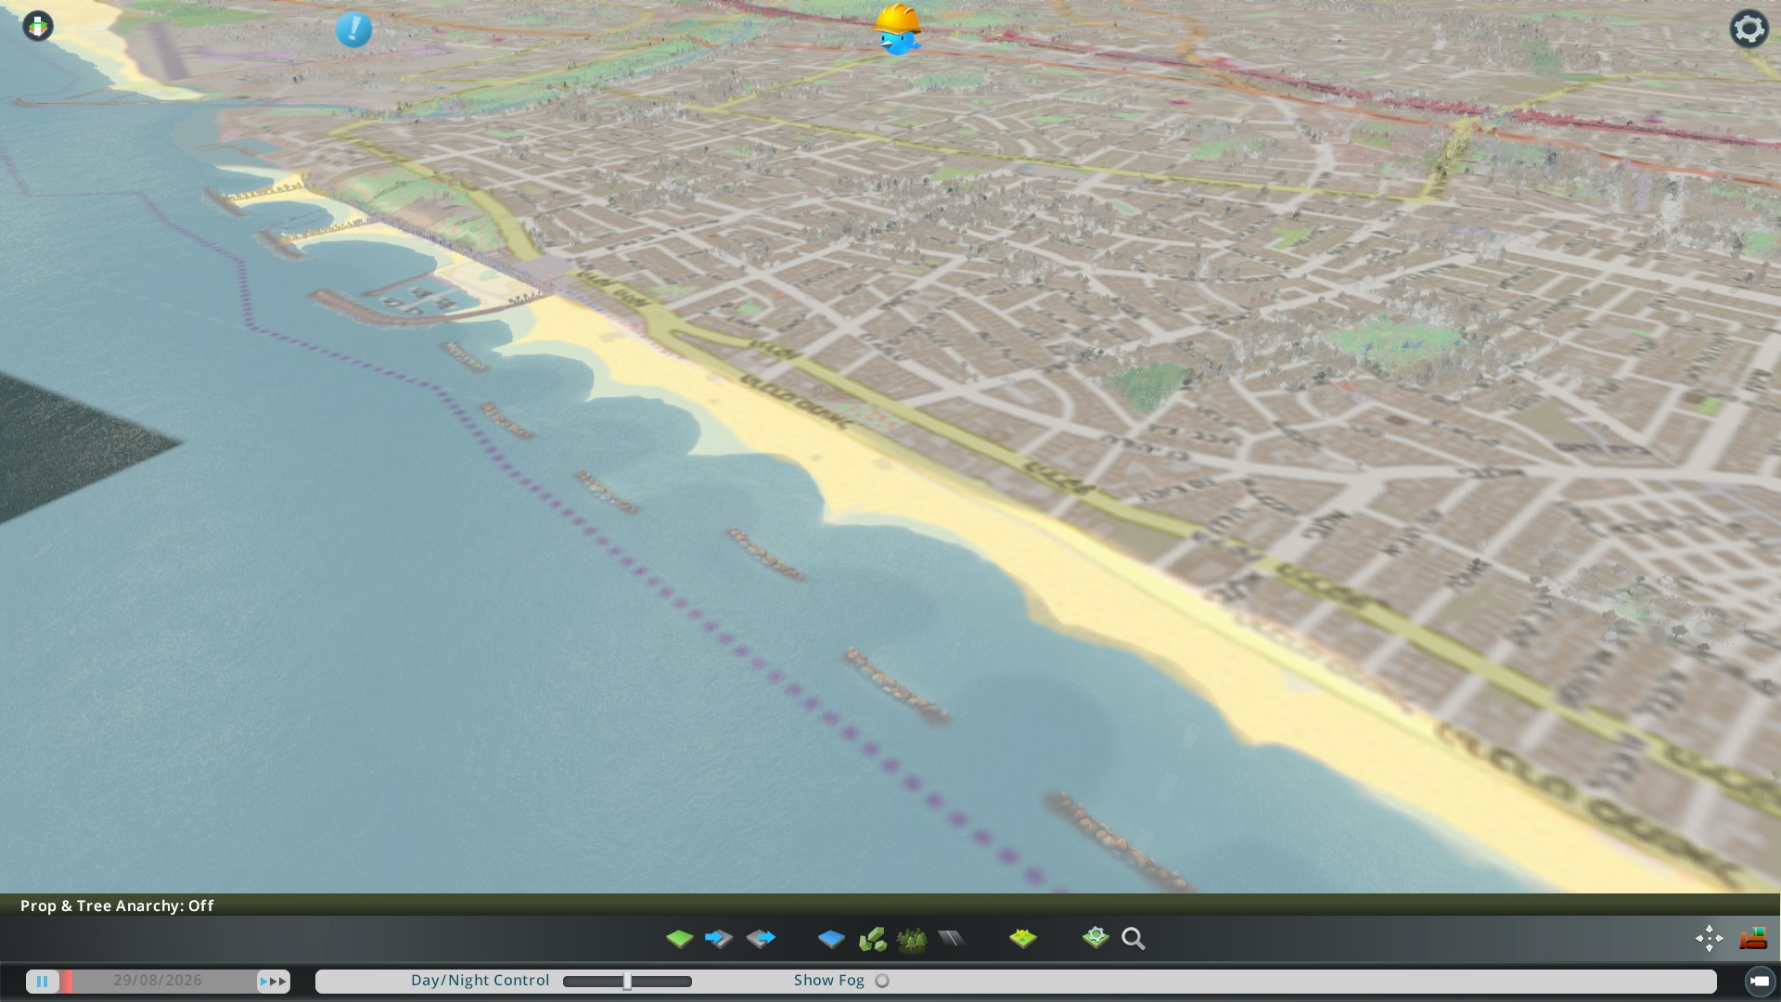
Task: Activate the move/arrows cross tool
Action: pyautogui.click(x=1709, y=938)
